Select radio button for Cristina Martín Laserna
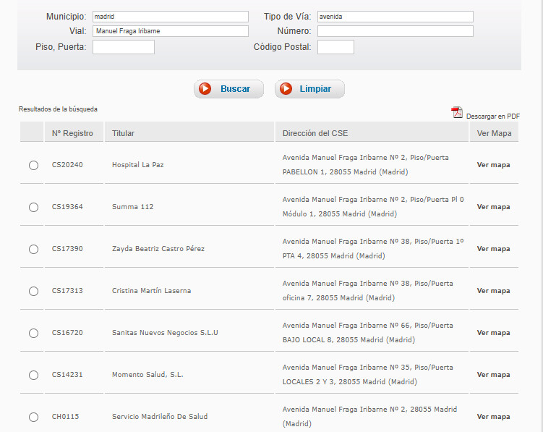The width and height of the screenshot is (543, 432). tap(33, 291)
